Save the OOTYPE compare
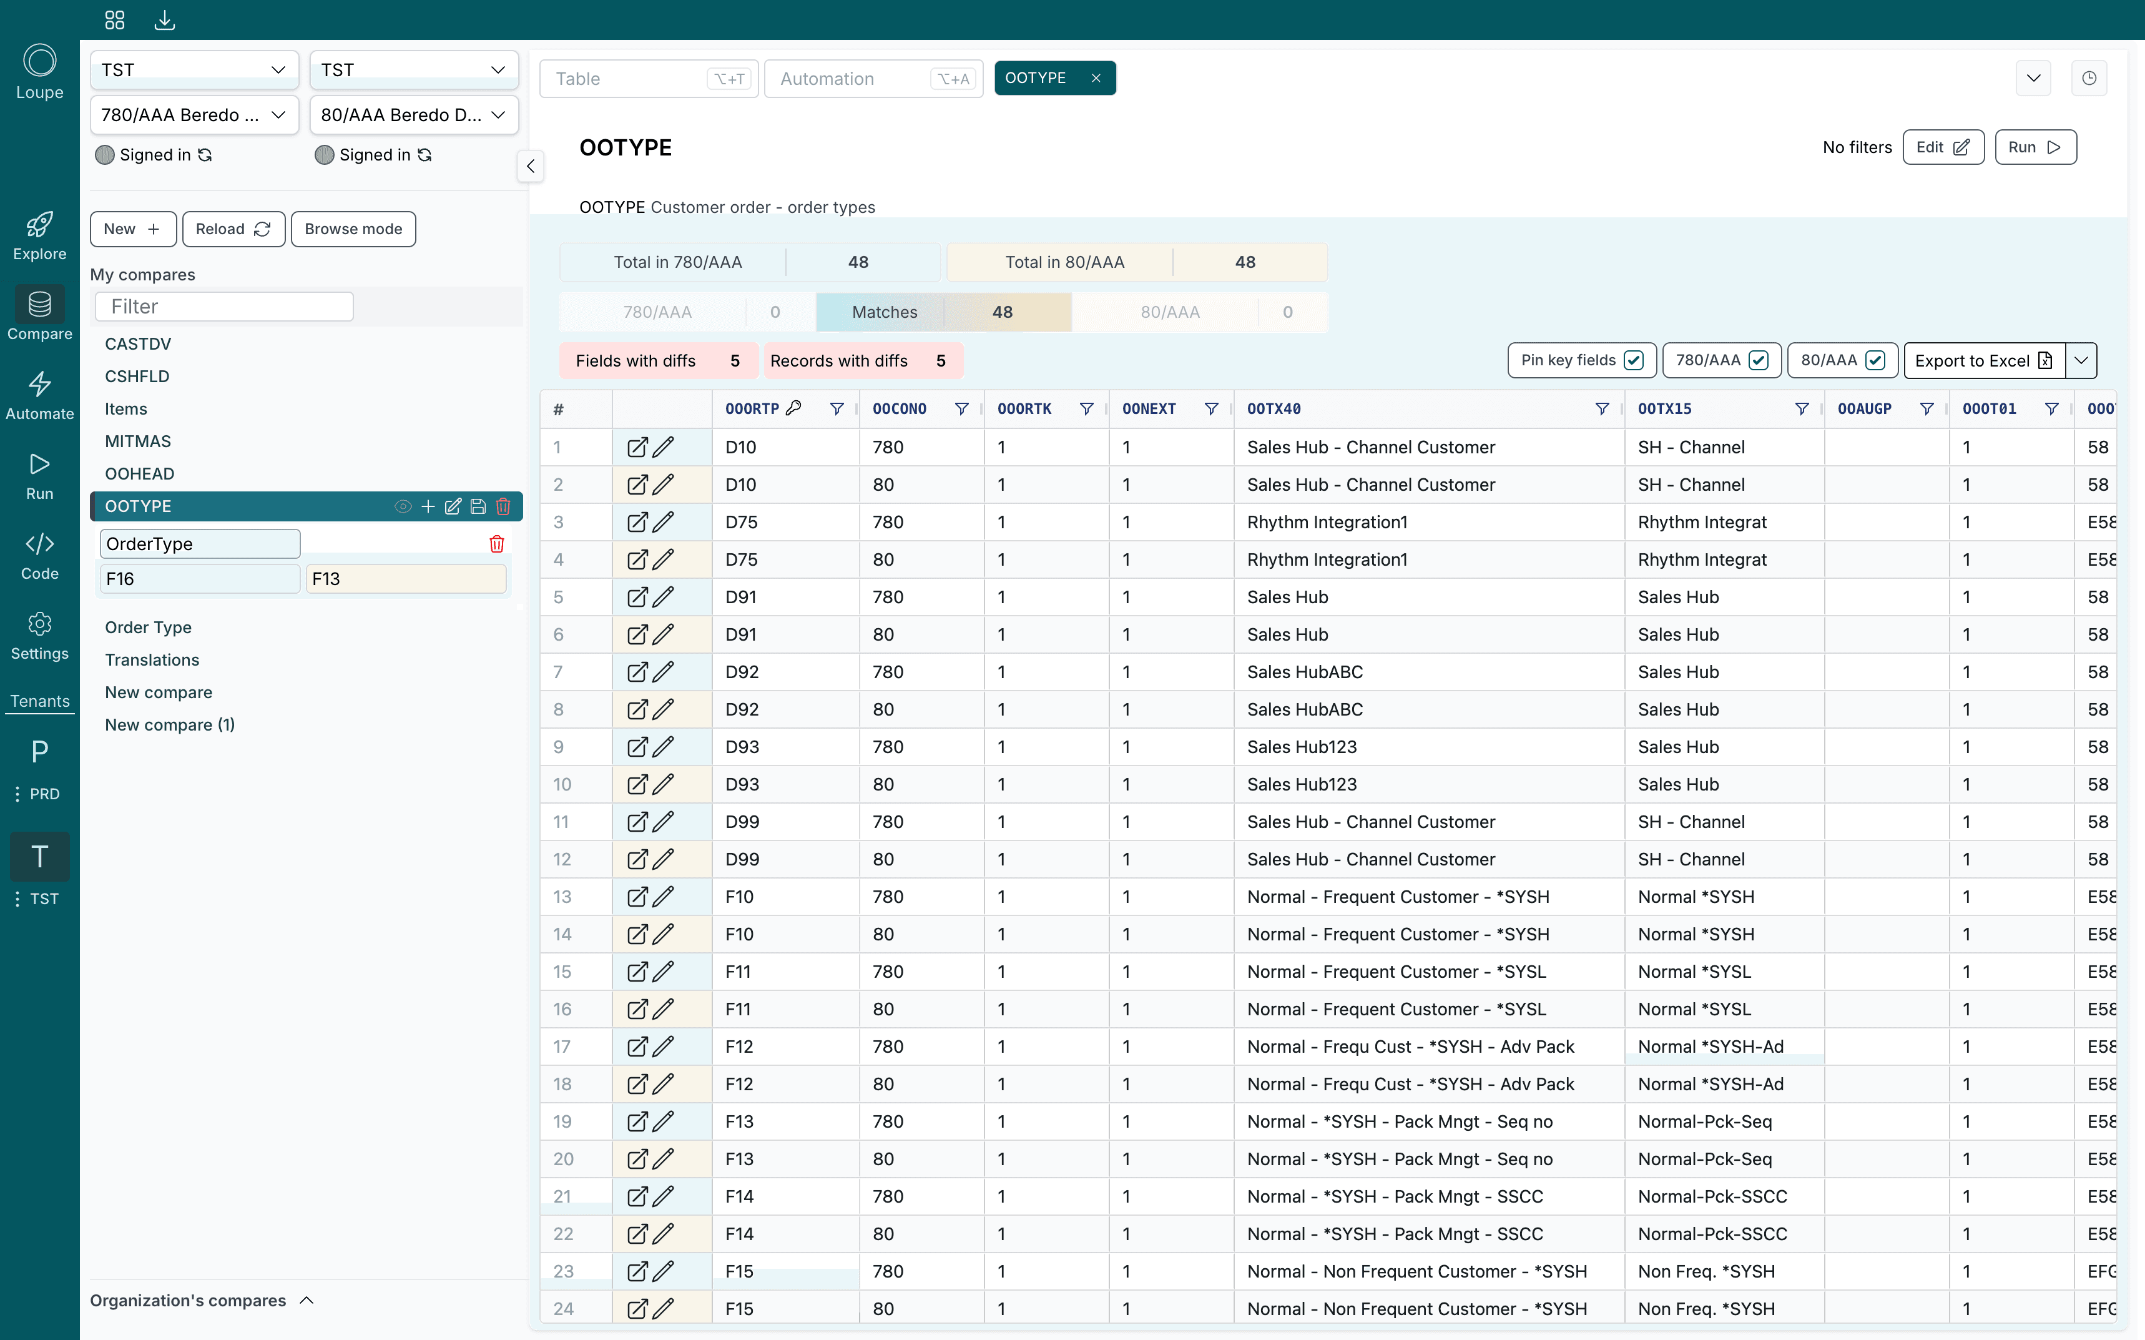This screenshot has width=2145, height=1340. coord(478,506)
